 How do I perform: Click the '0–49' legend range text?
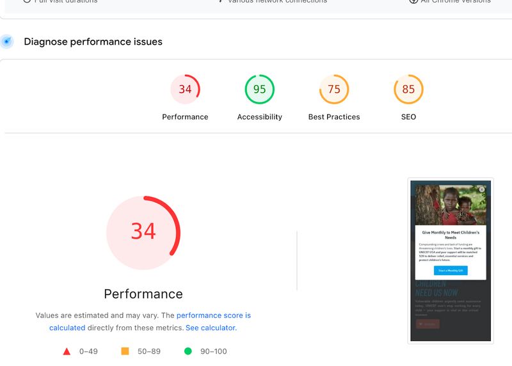point(88,351)
